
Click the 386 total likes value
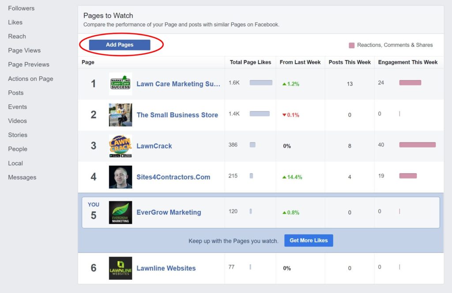click(233, 145)
